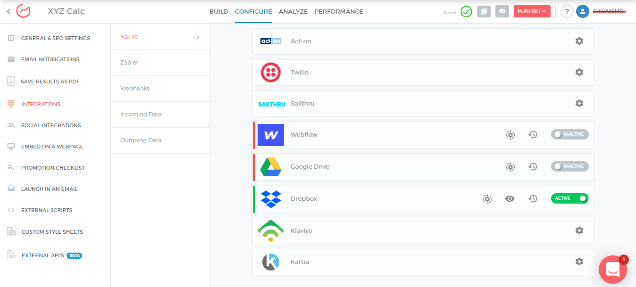The image size is (636, 287).
Task: Select Zapier integration type
Action: pos(160,63)
